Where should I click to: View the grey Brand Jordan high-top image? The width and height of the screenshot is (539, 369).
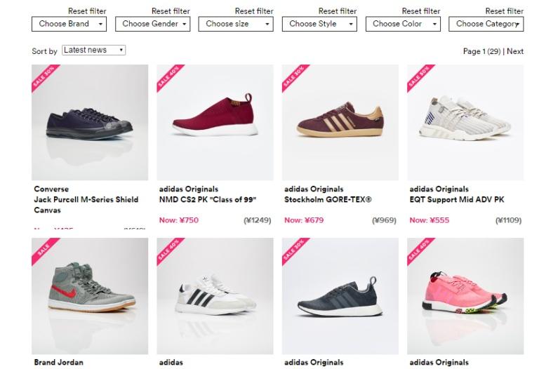pyautogui.click(x=90, y=296)
